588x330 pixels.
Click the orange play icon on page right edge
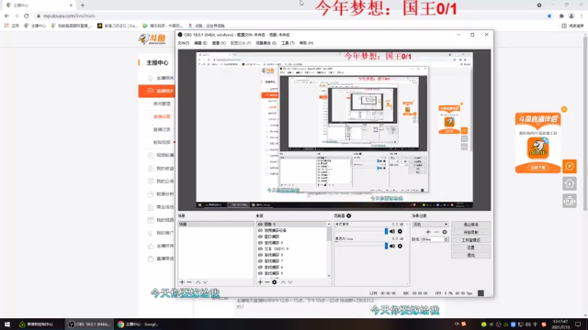[x=570, y=166]
